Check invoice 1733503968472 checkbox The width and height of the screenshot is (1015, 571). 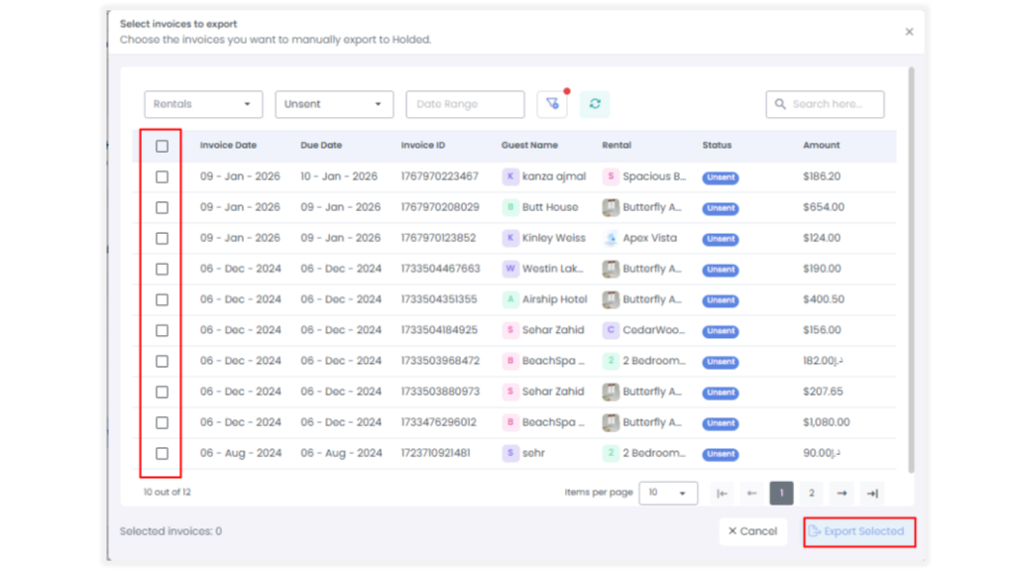click(x=162, y=361)
